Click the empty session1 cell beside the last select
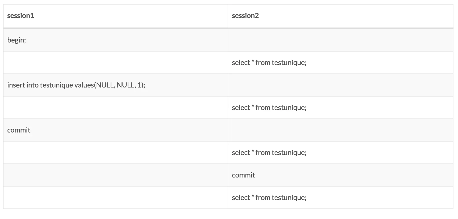458x219 pixels. click(x=115, y=198)
